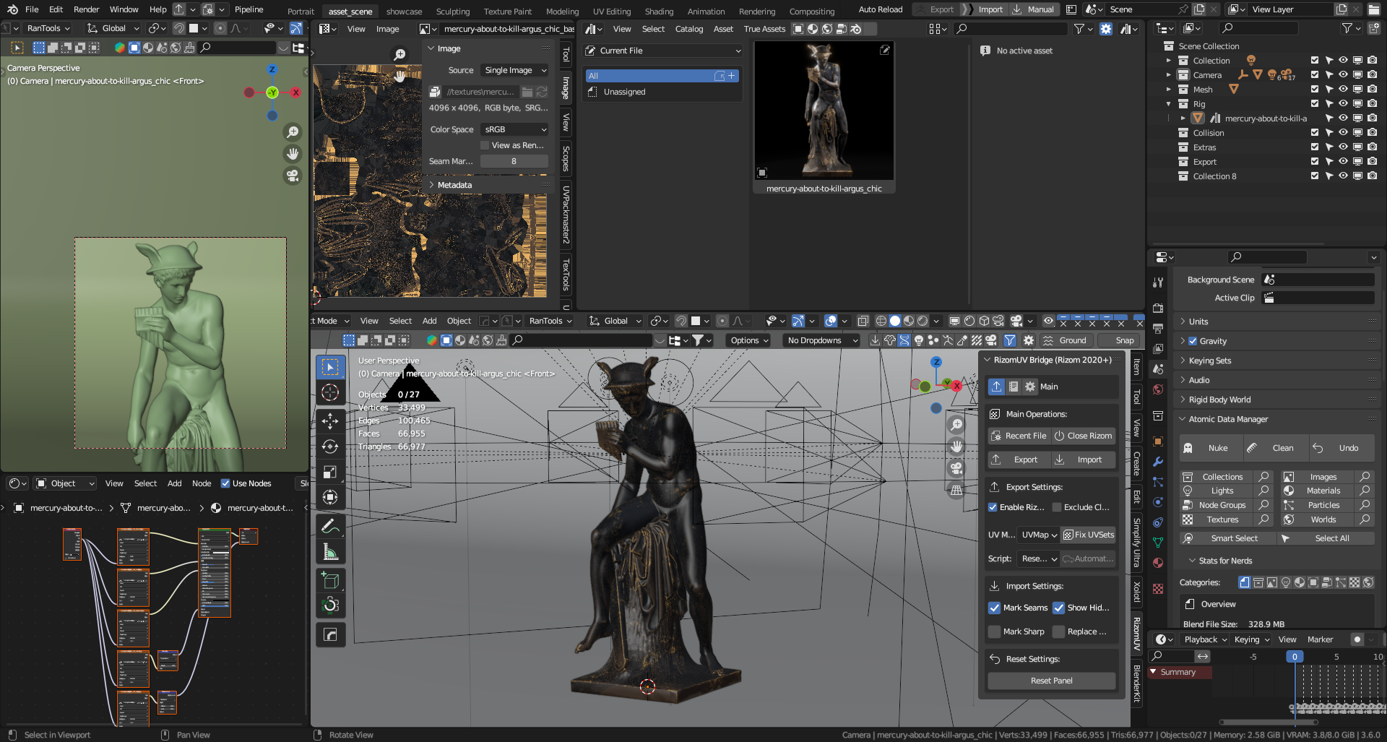1387x742 pixels.
Task: Activate the Annotate tool
Action: tap(331, 525)
